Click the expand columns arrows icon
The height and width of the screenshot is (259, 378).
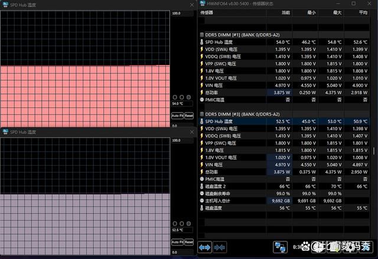[205, 247]
